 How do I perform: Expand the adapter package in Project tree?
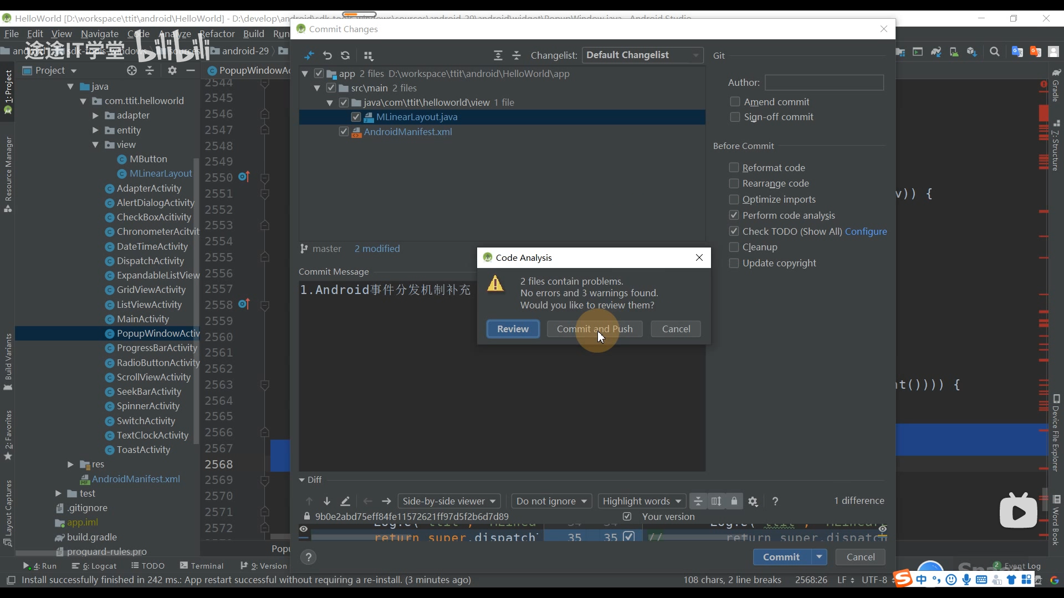click(95, 115)
